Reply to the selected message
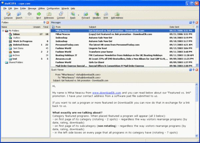 [73, 15]
